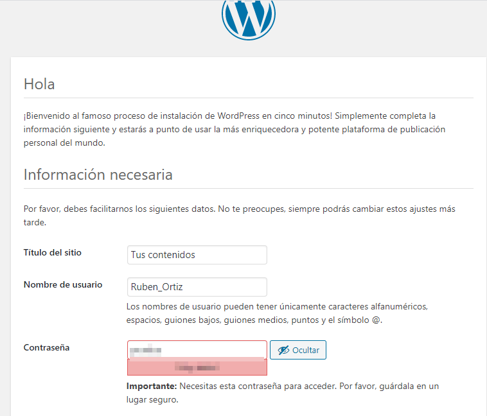Click the Hola heading
Viewport: 487px width, 416px height.
pos(39,84)
